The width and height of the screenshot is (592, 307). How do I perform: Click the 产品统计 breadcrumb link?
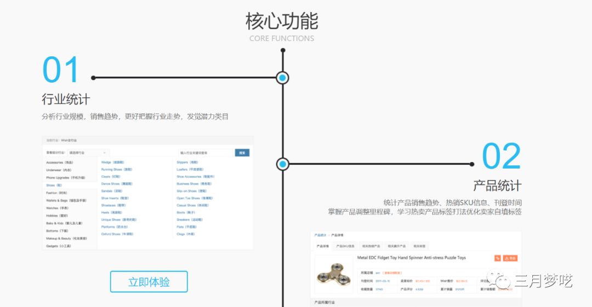coord(320,235)
